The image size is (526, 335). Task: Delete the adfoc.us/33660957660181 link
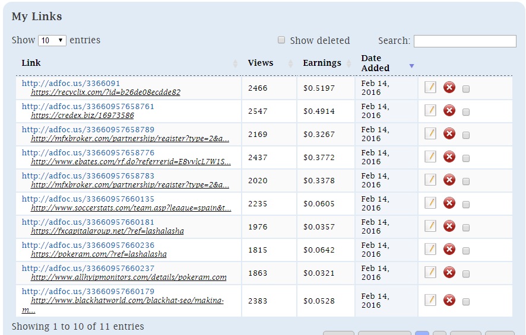(449, 226)
